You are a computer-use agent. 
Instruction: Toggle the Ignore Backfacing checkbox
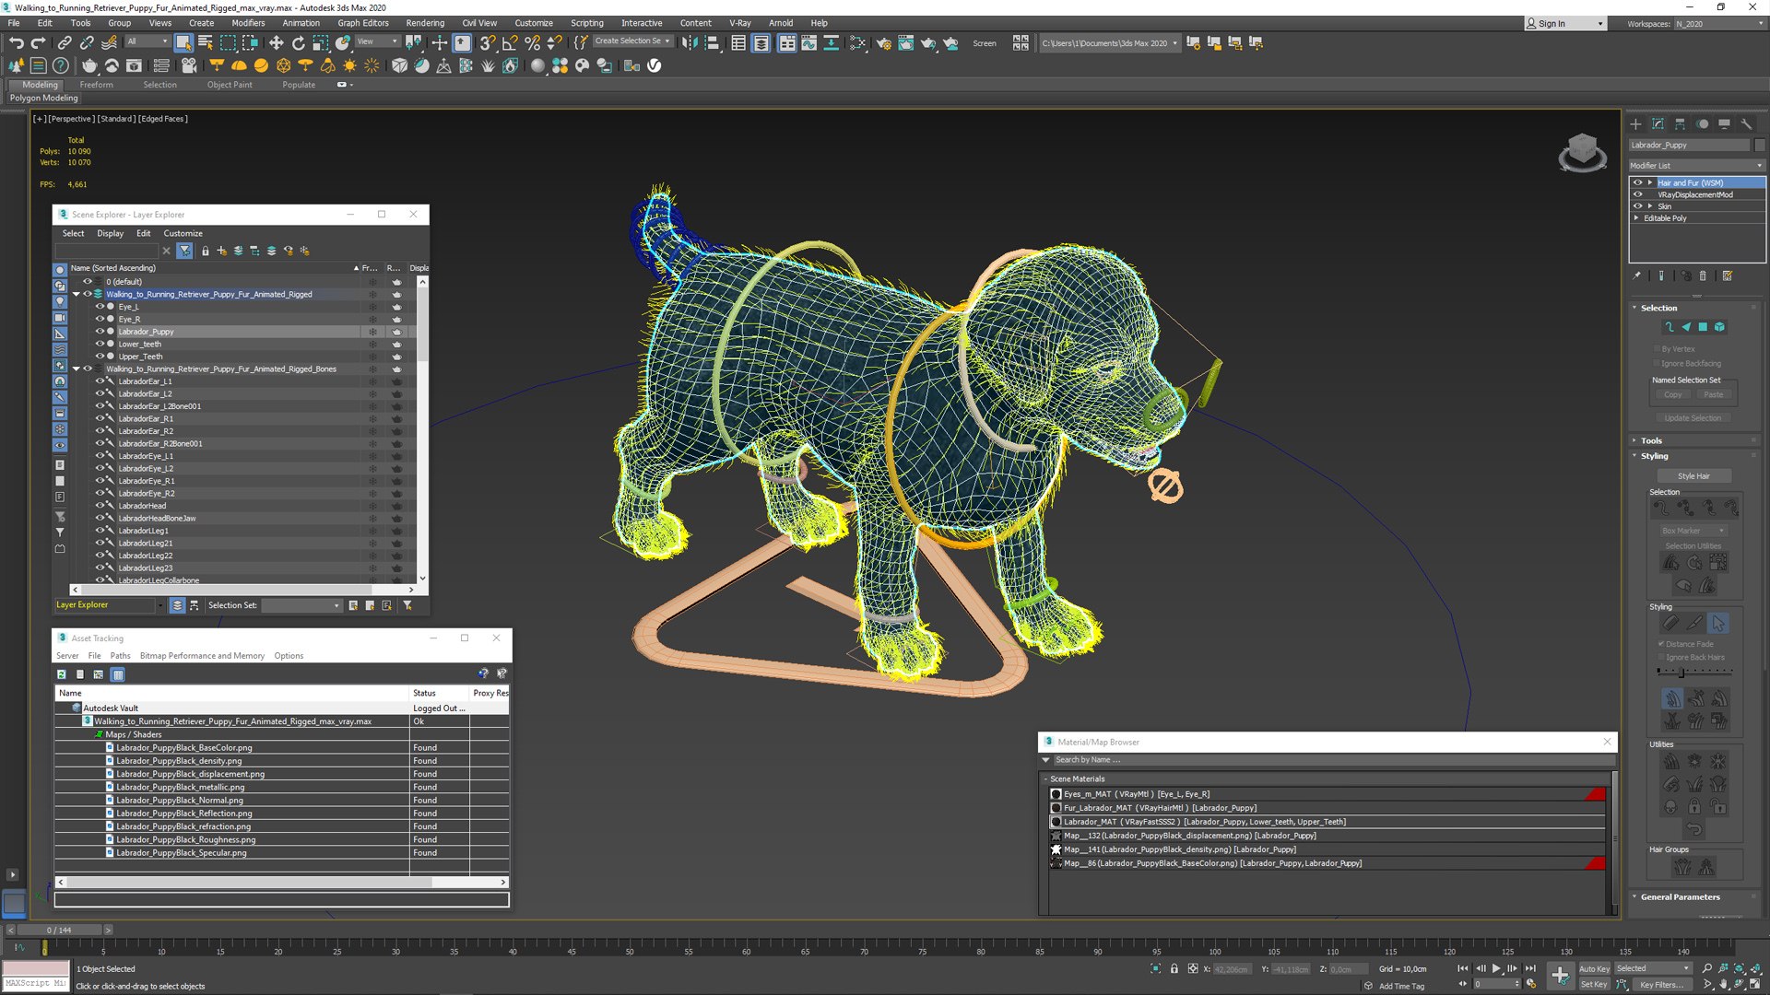[1657, 364]
